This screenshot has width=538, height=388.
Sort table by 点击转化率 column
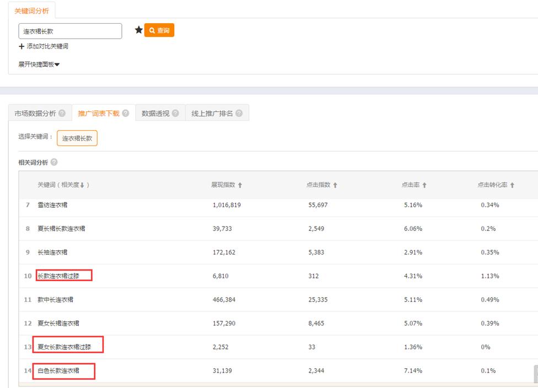[512, 185]
